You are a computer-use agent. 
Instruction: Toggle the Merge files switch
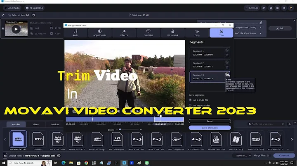tap(268, 156)
